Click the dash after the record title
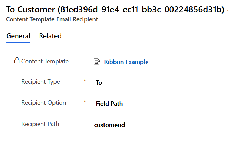Screen dimensions: 228x145 click(227, 10)
